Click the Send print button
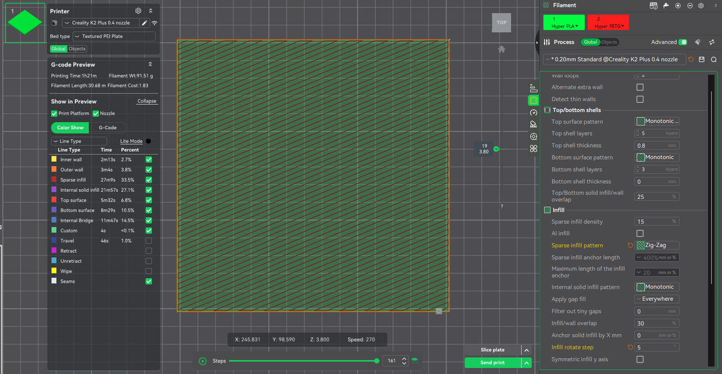The width and height of the screenshot is (722, 374). pyautogui.click(x=492, y=363)
